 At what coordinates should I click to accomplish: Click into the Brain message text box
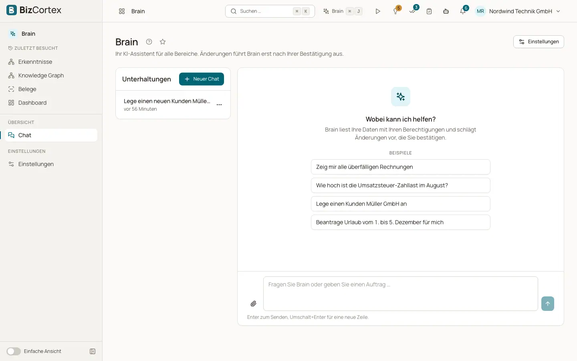[401, 294]
